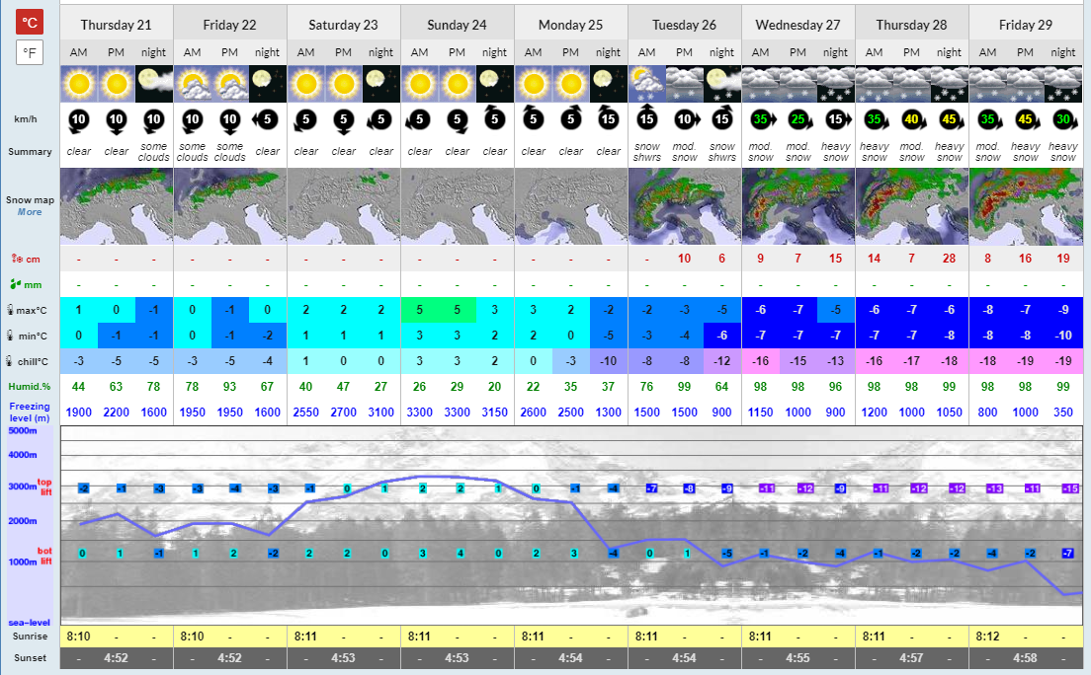The width and height of the screenshot is (1091, 675).
Task: Click the 8:12 sunrise time
Action: 988,637
